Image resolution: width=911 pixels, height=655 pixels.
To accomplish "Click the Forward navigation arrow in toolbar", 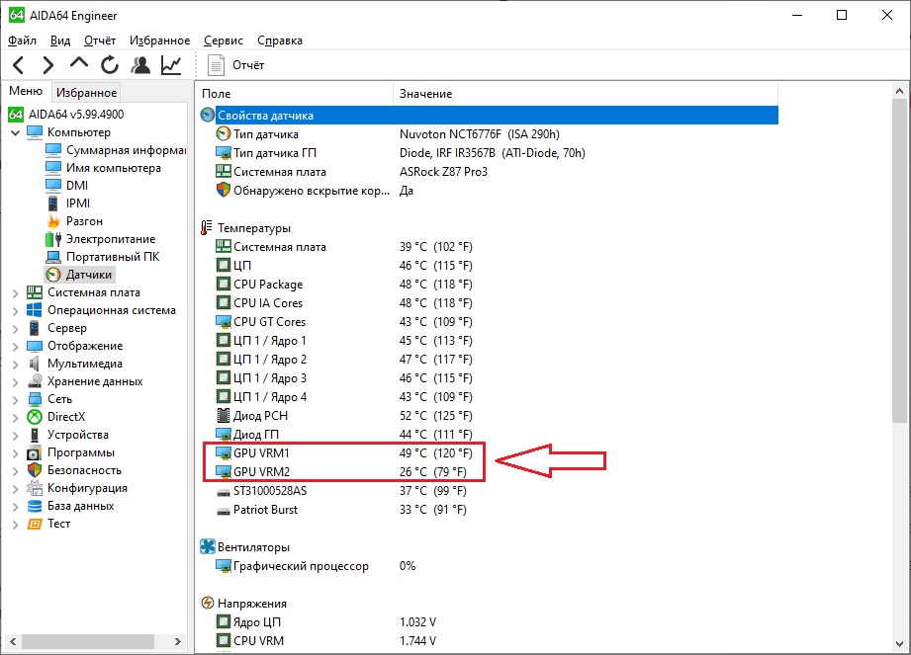I will point(47,65).
